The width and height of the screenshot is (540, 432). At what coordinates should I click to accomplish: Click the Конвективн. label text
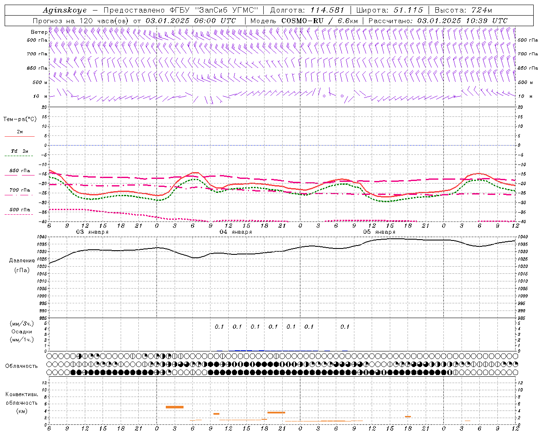tap(22, 394)
